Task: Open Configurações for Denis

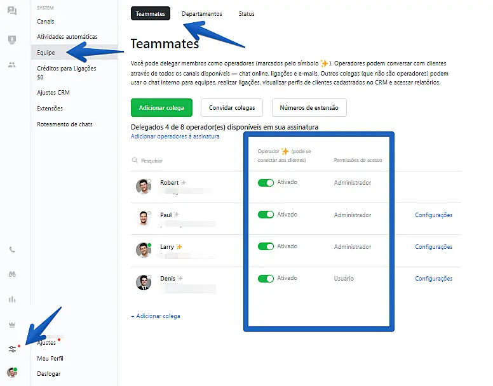Action: (x=433, y=278)
